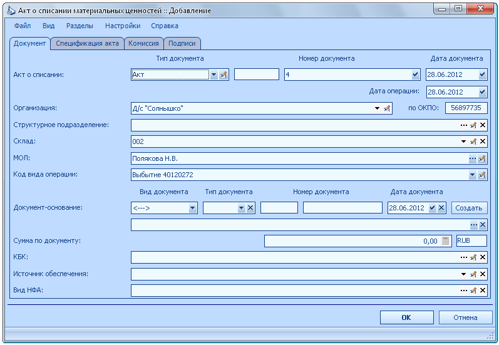Open the Разделы menu
Image resolution: width=499 pixels, height=345 pixels.
[80, 26]
